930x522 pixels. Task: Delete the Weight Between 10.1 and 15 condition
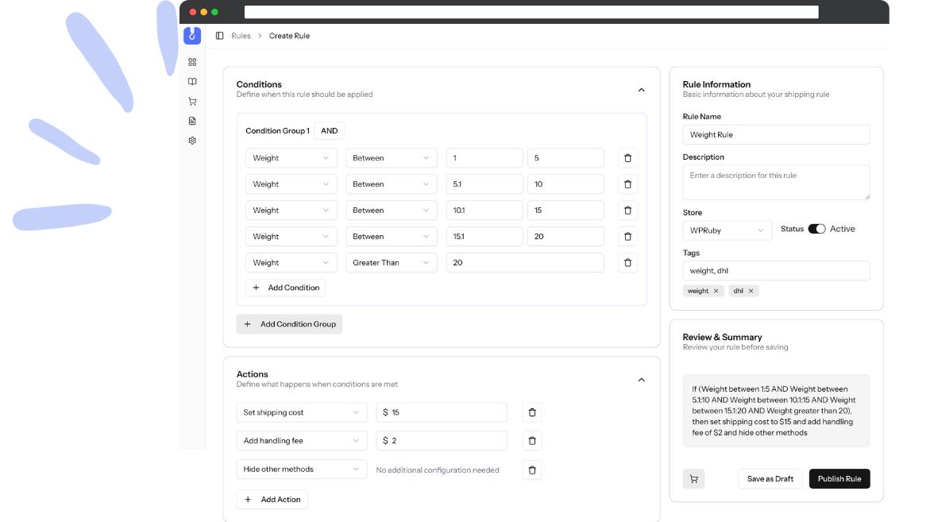click(x=627, y=210)
